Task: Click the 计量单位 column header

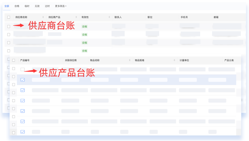Action: (184, 60)
